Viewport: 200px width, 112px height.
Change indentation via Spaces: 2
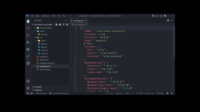(119, 93)
